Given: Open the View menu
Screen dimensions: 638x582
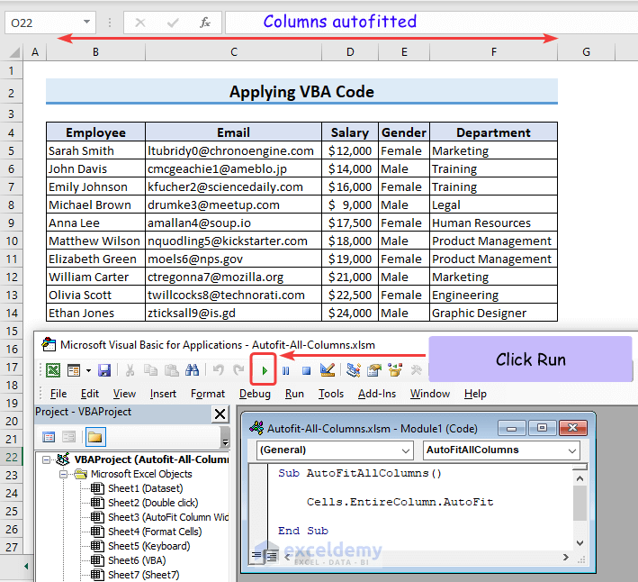Looking at the screenshot, I should [x=124, y=394].
